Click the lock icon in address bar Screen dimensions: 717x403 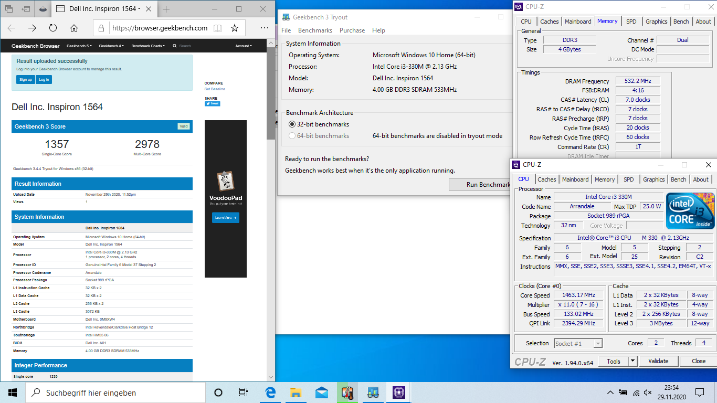click(102, 28)
